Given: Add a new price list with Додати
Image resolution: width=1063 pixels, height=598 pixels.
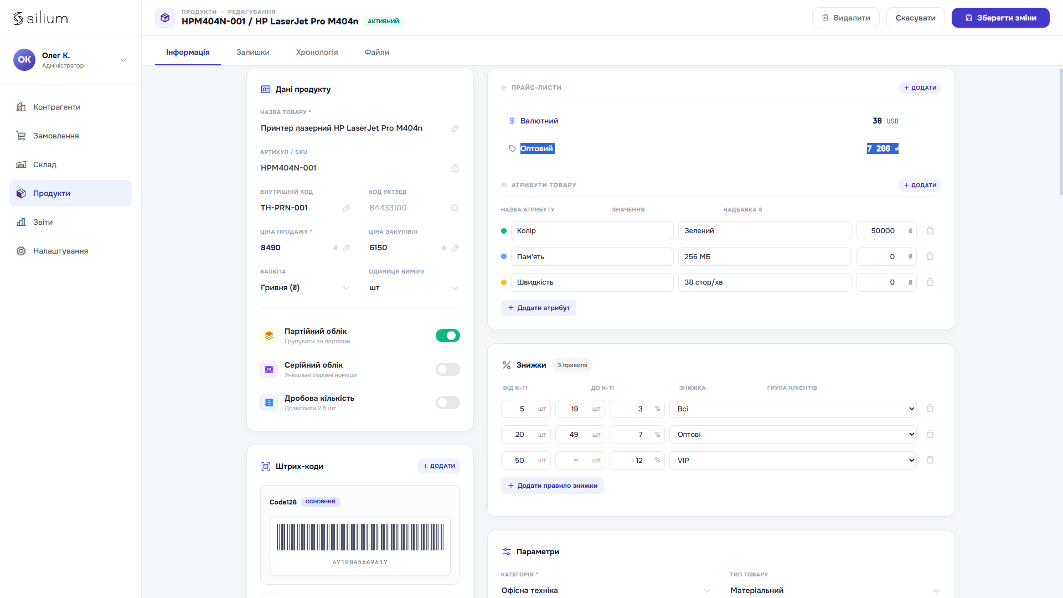Looking at the screenshot, I should click(x=920, y=87).
